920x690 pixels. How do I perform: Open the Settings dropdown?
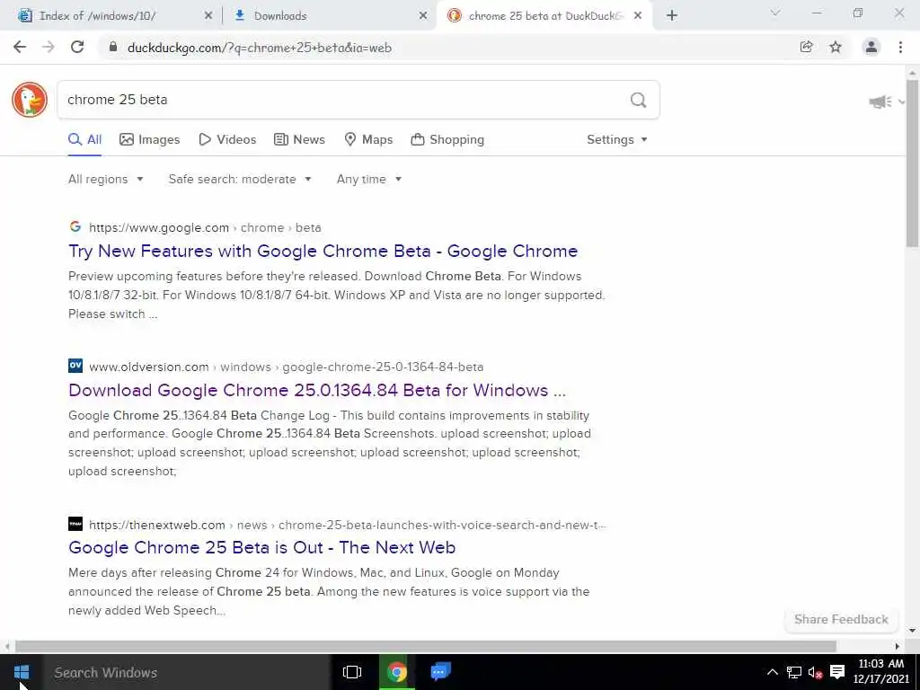(617, 139)
